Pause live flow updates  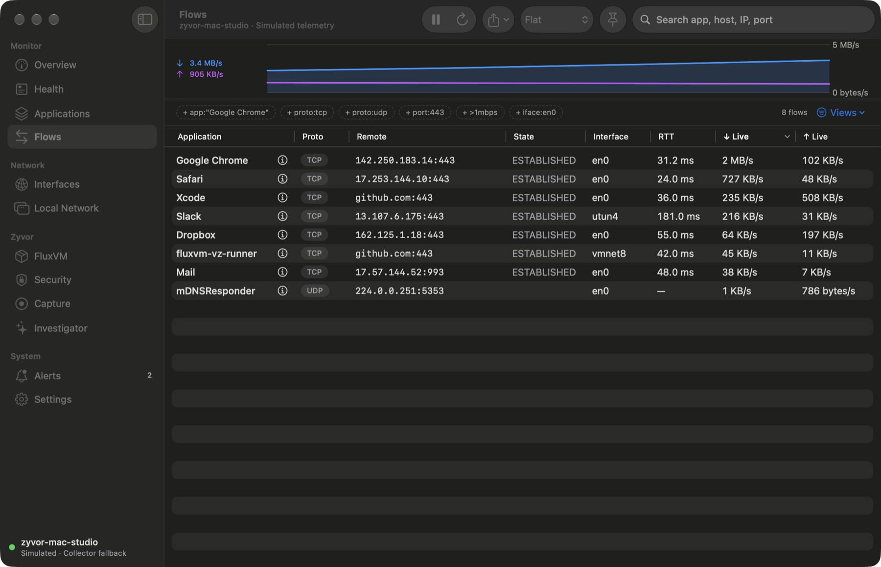[436, 20]
